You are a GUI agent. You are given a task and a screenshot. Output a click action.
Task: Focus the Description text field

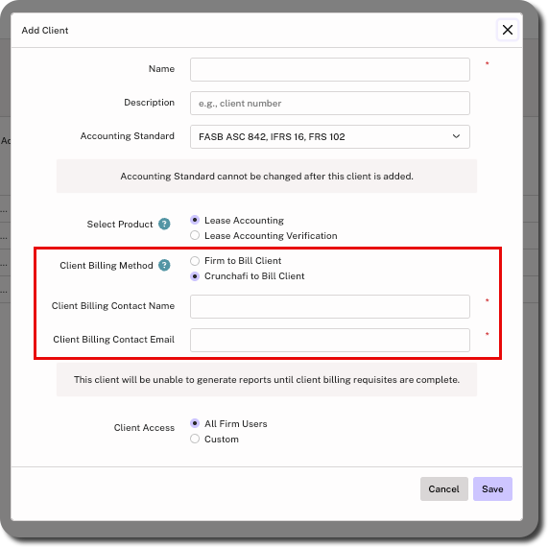330,103
